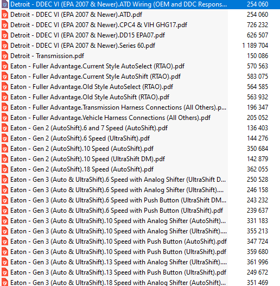280x286 pixels.
Task: Select the DD15 EPA07.pdf file name
Action: coord(87,35)
